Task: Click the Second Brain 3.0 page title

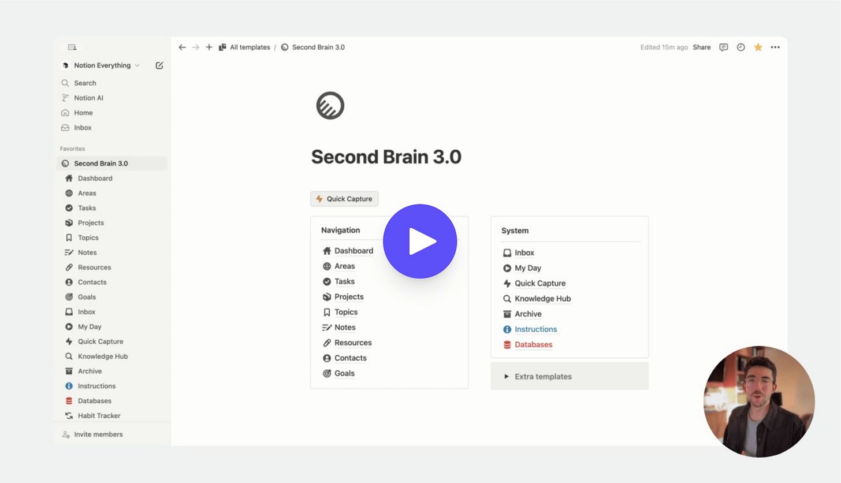Action: [x=386, y=157]
